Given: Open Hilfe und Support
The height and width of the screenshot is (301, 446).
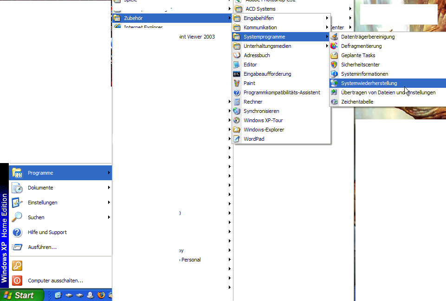Looking at the screenshot, I should pyautogui.click(x=61, y=232).
